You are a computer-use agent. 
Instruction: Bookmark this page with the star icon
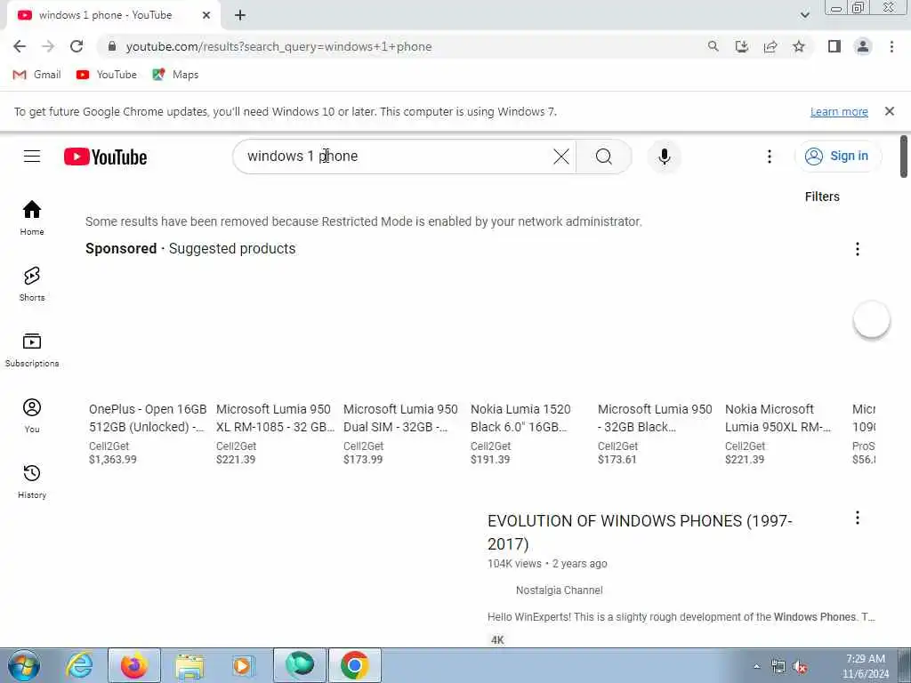coord(799,46)
